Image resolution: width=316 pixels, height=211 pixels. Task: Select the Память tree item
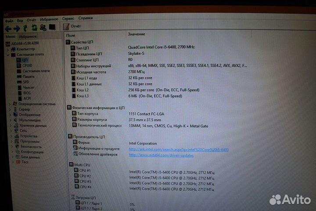[26, 76]
